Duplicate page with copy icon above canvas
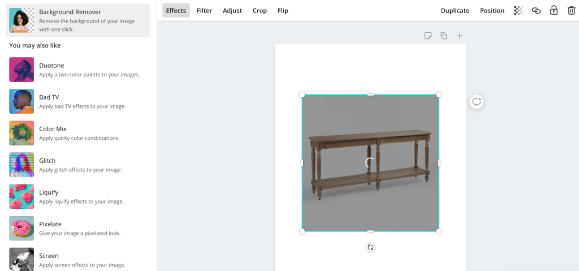The image size is (579, 271). pos(444,36)
